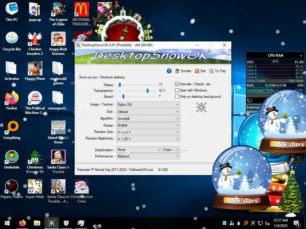Open the 5 sec. dropdown
The height and width of the screenshot is (229, 306).
click(x=171, y=150)
